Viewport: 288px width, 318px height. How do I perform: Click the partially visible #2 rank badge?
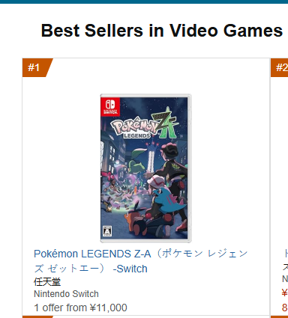[x=280, y=67]
